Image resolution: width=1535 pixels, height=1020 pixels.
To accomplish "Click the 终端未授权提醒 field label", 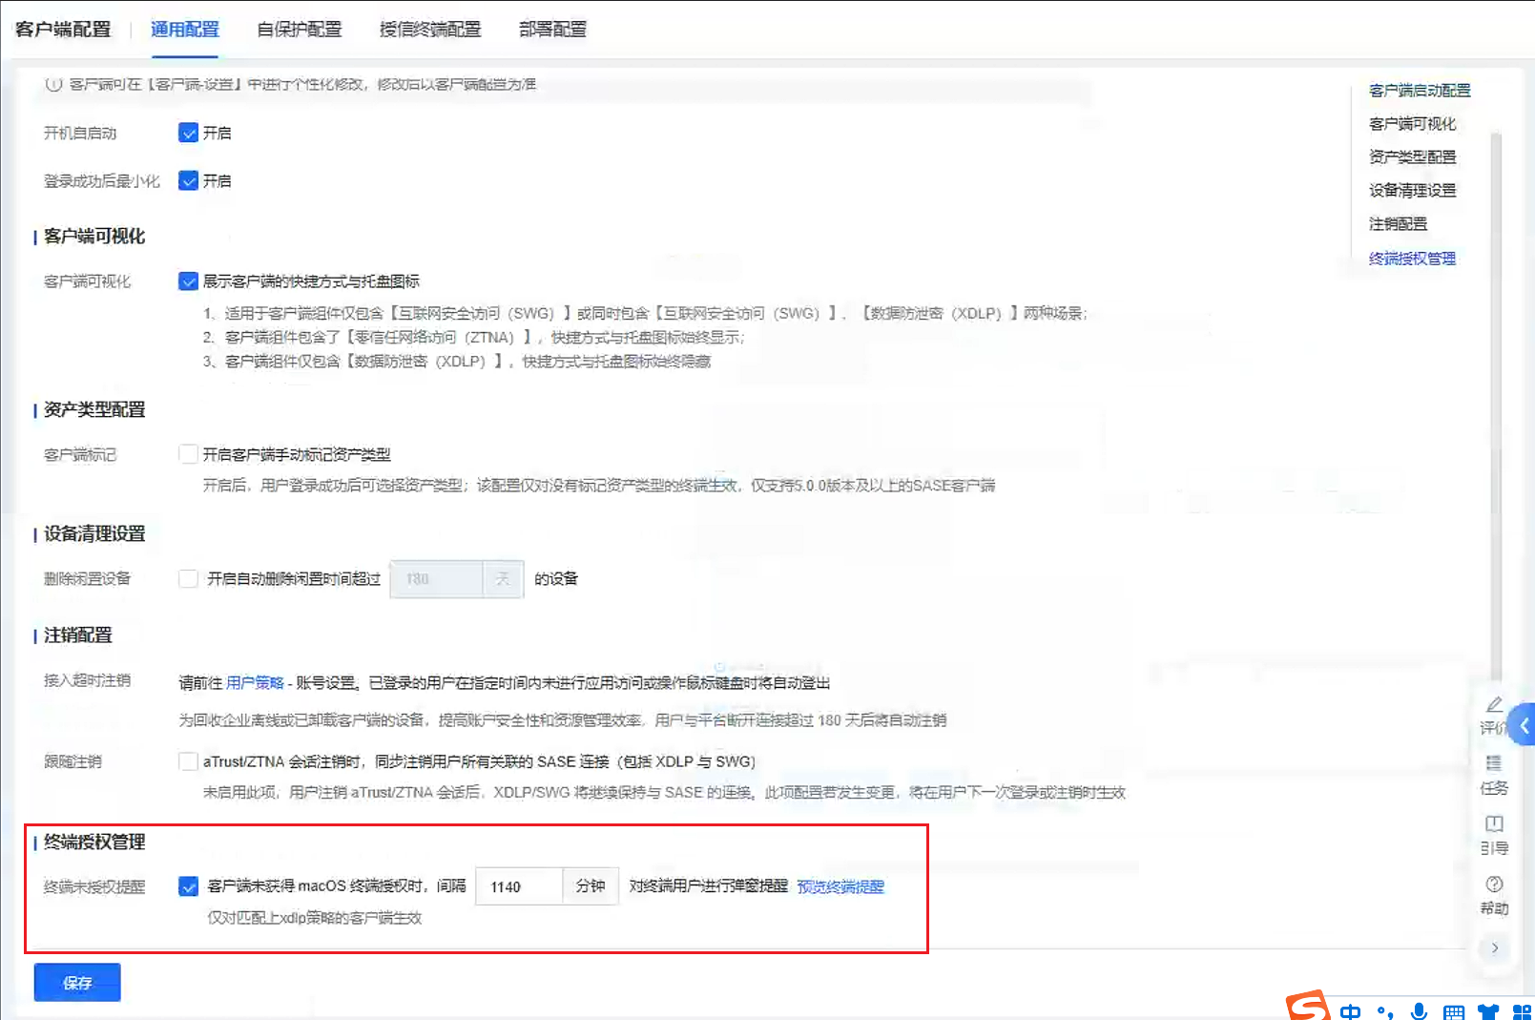I will (94, 886).
